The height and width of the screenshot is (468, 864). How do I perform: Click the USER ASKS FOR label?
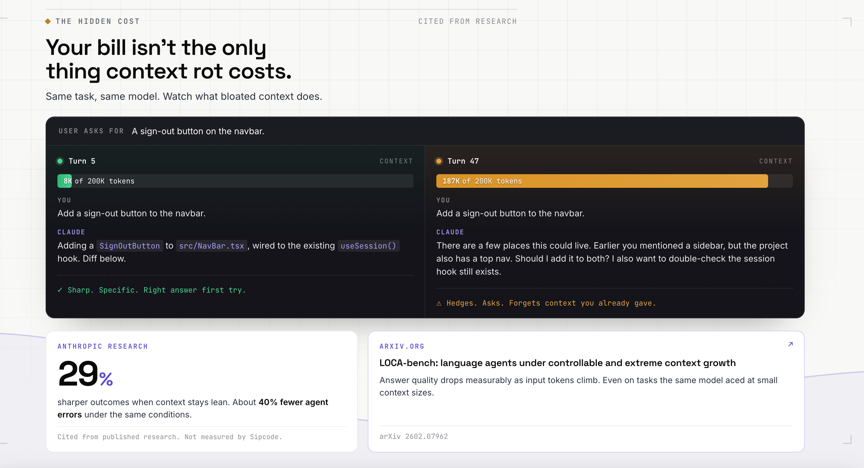tap(91, 131)
